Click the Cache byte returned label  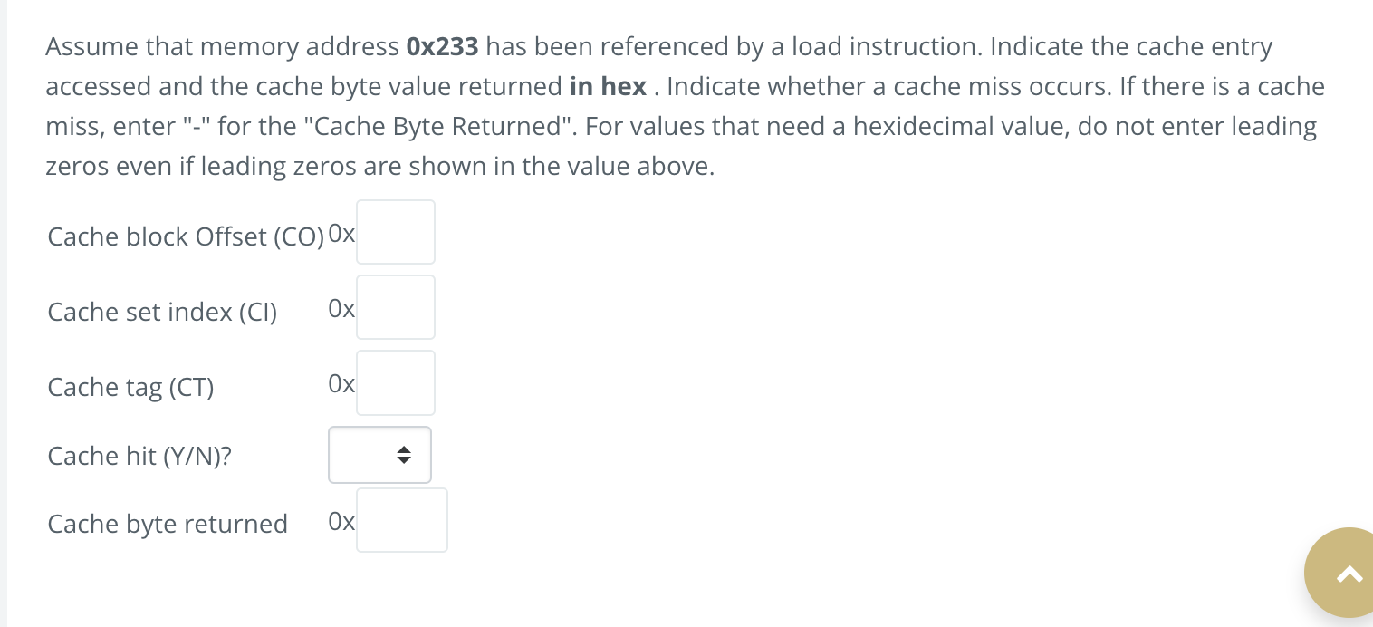click(167, 524)
